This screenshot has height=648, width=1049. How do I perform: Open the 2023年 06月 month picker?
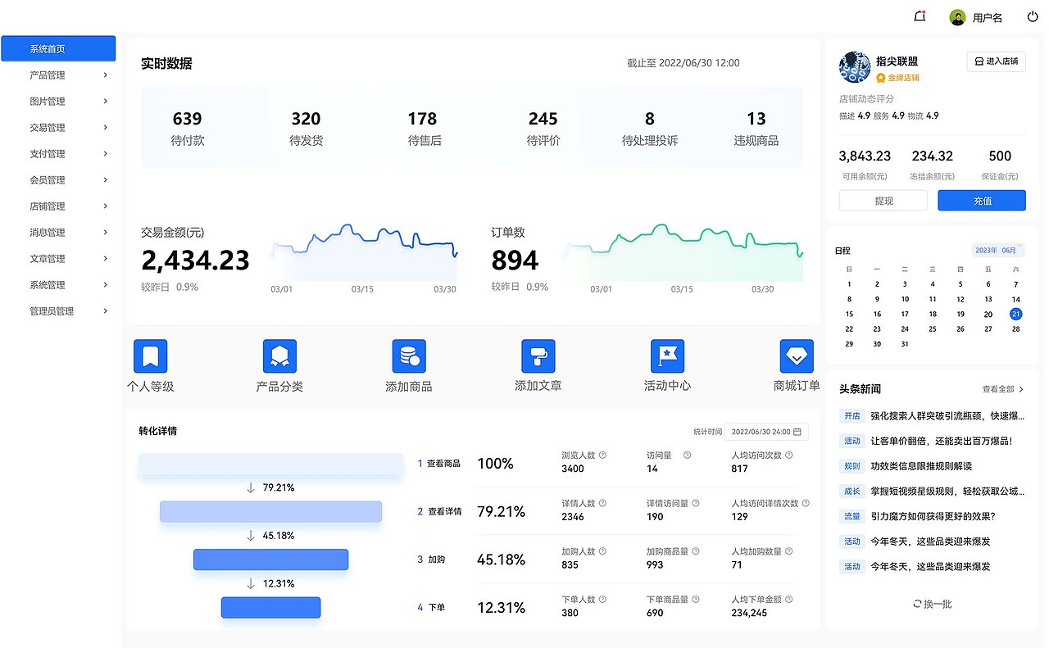[x=997, y=250]
